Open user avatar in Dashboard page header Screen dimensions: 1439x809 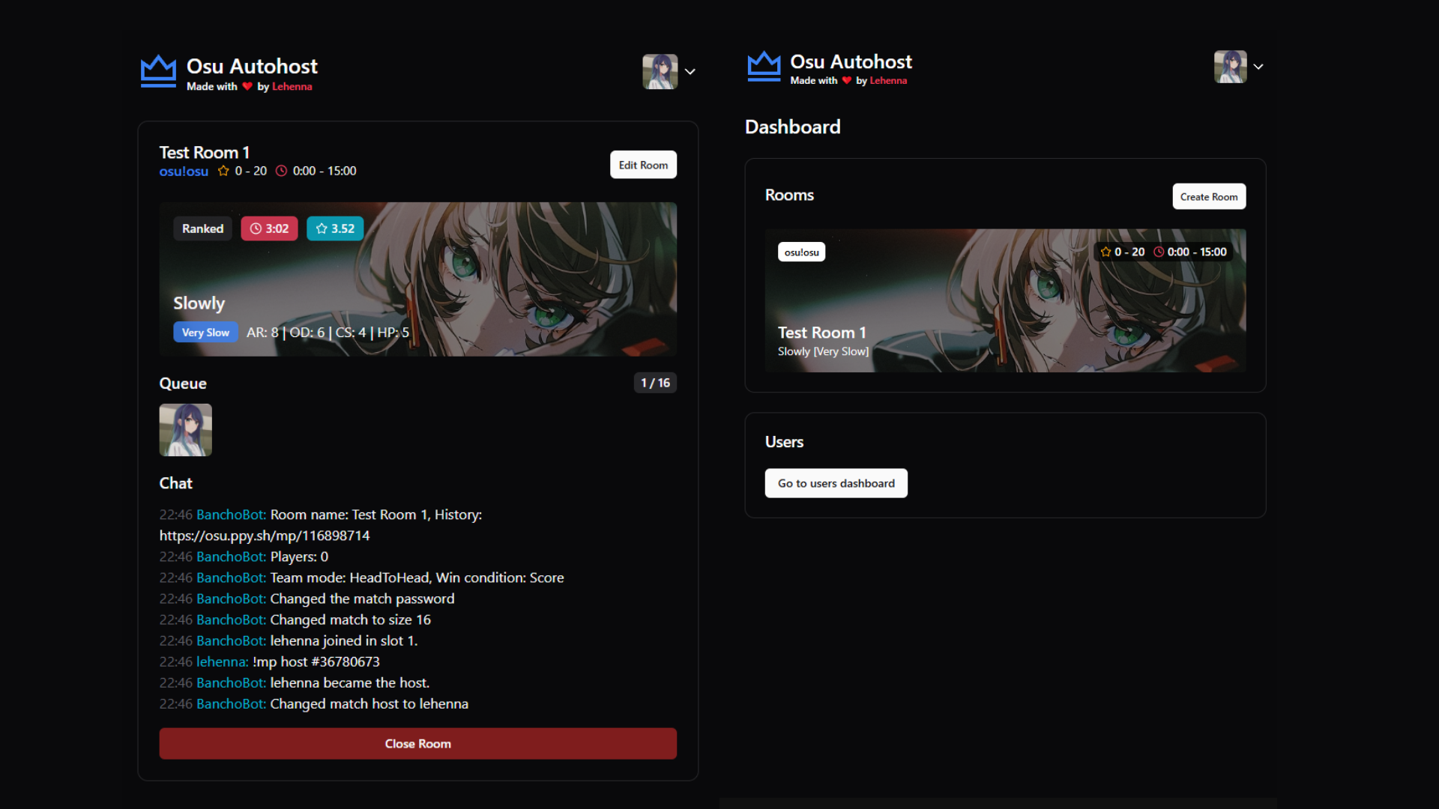coord(1231,67)
